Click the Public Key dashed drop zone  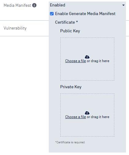pos(87,59)
